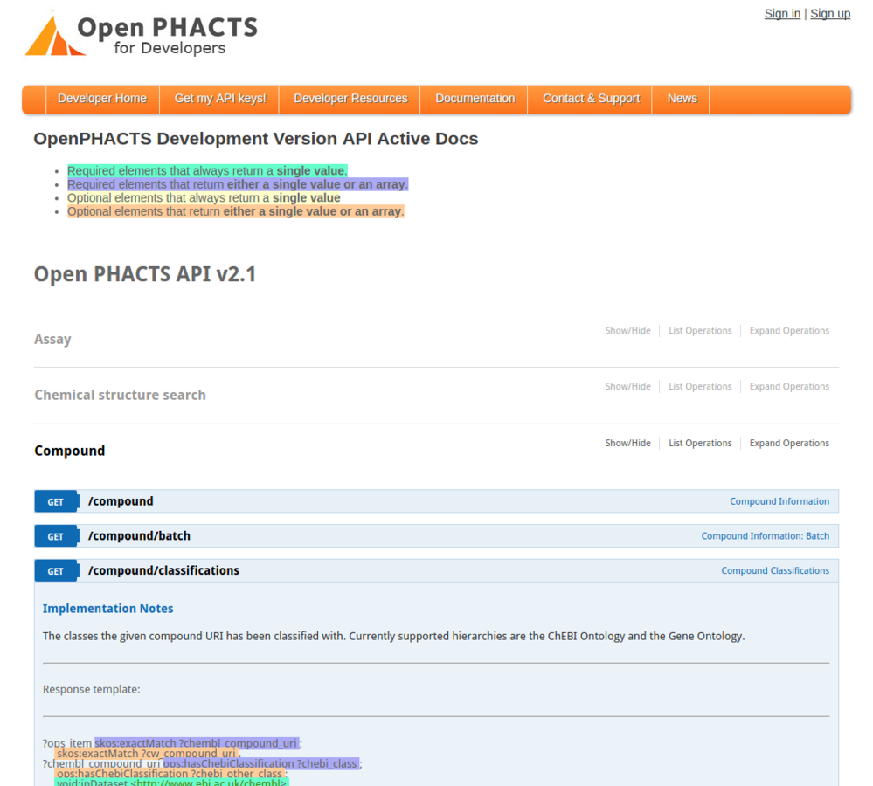Image resolution: width=873 pixels, height=786 pixels.
Task: Open the Compound Information: Batch link
Action: click(765, 535)
